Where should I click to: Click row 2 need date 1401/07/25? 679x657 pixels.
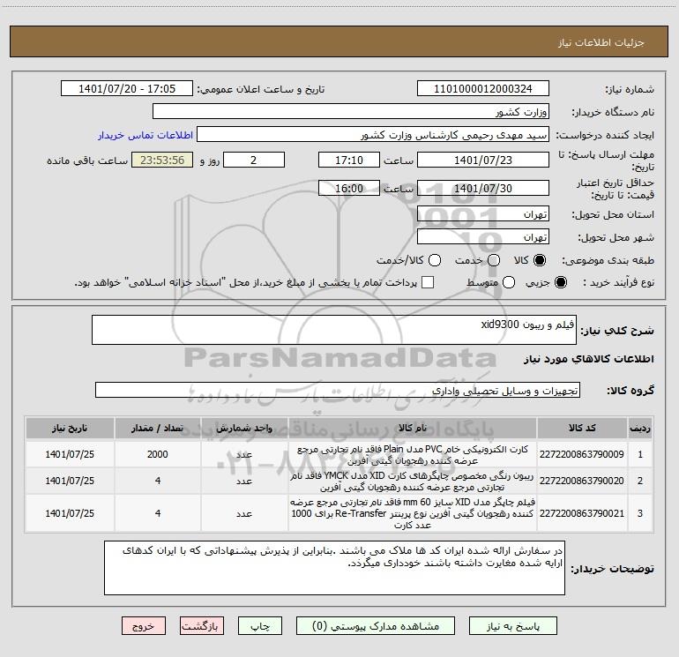click(70, 481)
